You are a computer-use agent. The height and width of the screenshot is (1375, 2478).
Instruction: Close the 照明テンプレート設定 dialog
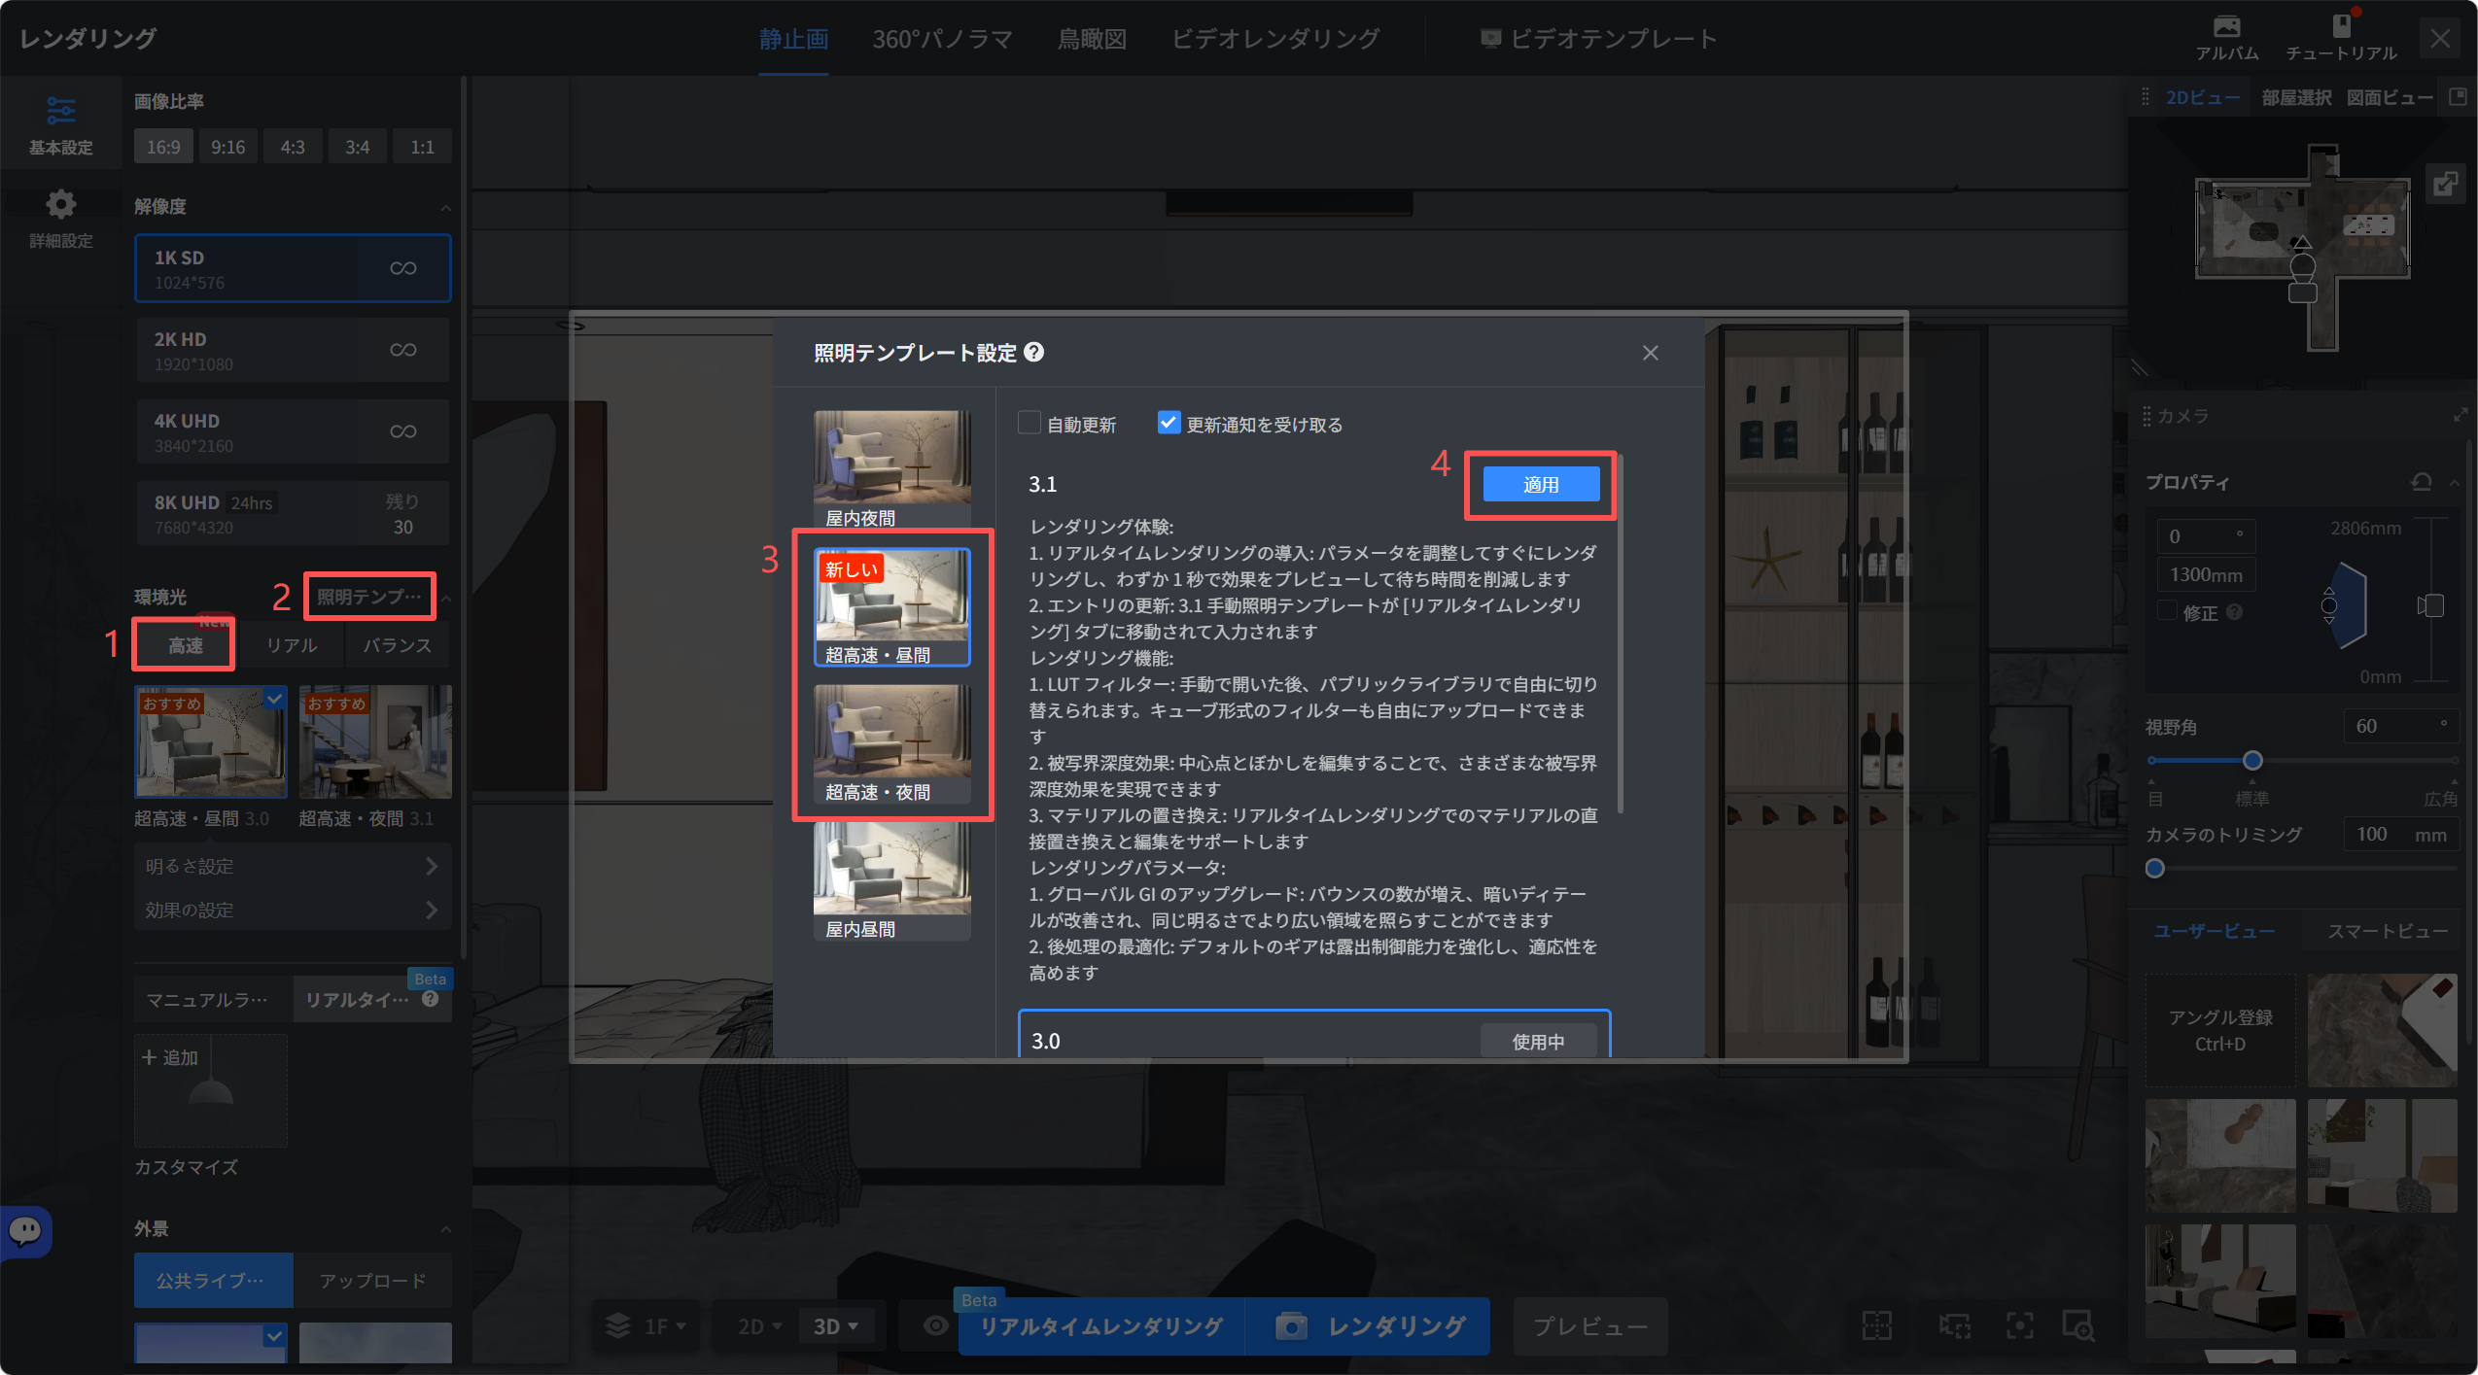pos(1650,353)
